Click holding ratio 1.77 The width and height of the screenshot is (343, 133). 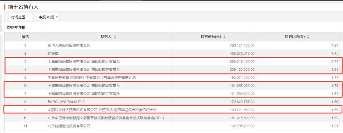[335, 78]
